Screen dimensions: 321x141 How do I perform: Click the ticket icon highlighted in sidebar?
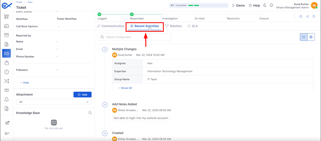point(6,53)
